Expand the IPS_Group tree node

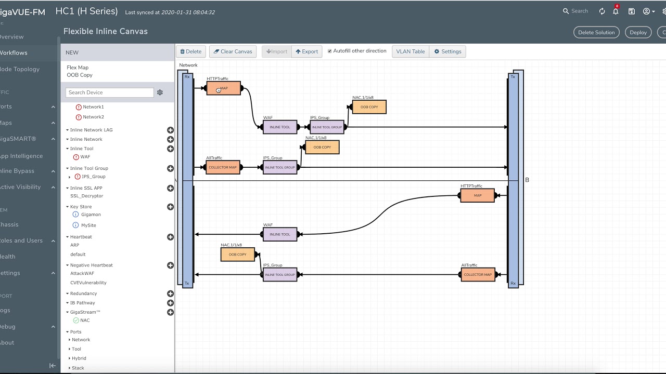point(70,177)
